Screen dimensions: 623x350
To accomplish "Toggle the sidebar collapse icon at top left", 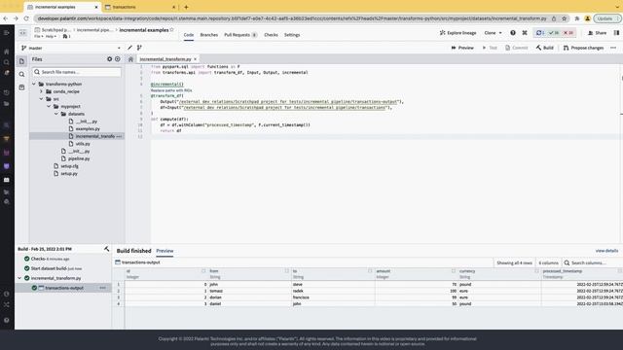I will [x=7, y=33].
